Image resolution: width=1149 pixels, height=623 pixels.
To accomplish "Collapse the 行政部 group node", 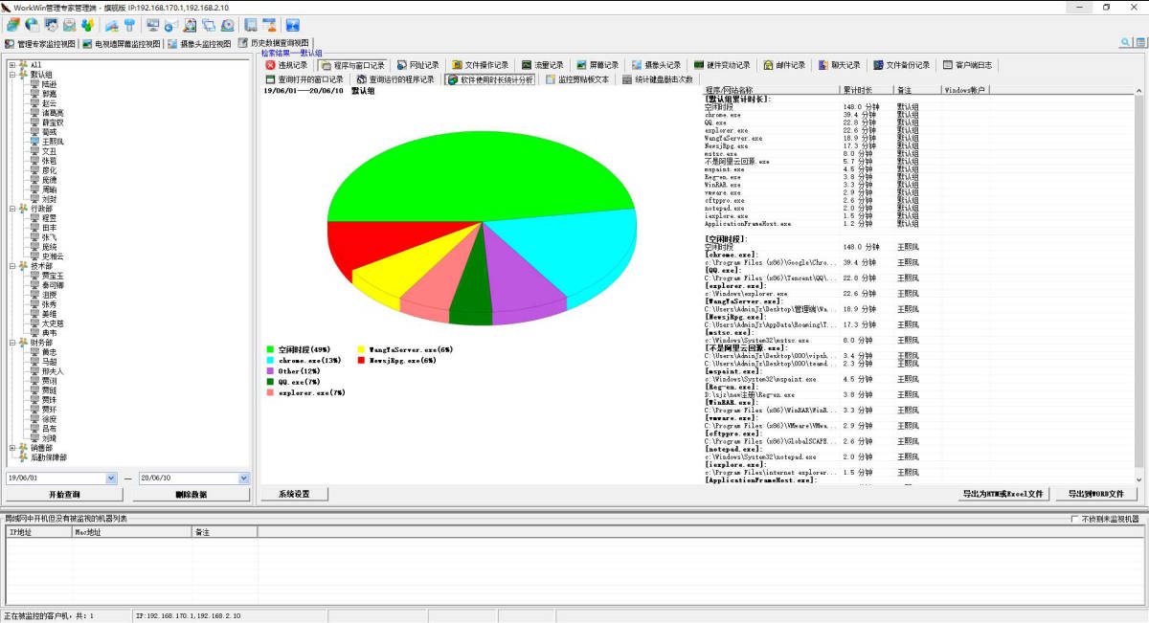I will pos(11,209).
